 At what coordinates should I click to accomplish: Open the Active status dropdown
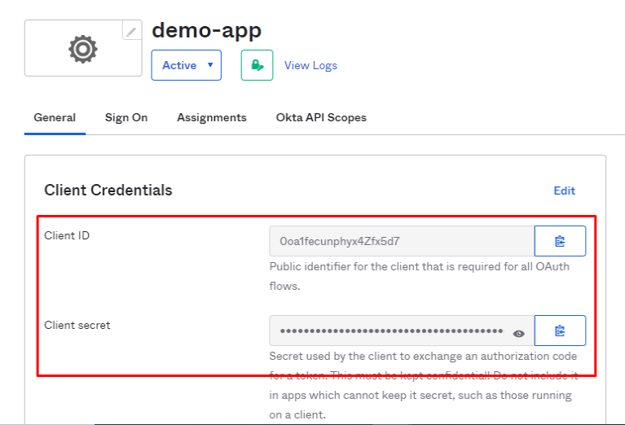click(186, 65)
